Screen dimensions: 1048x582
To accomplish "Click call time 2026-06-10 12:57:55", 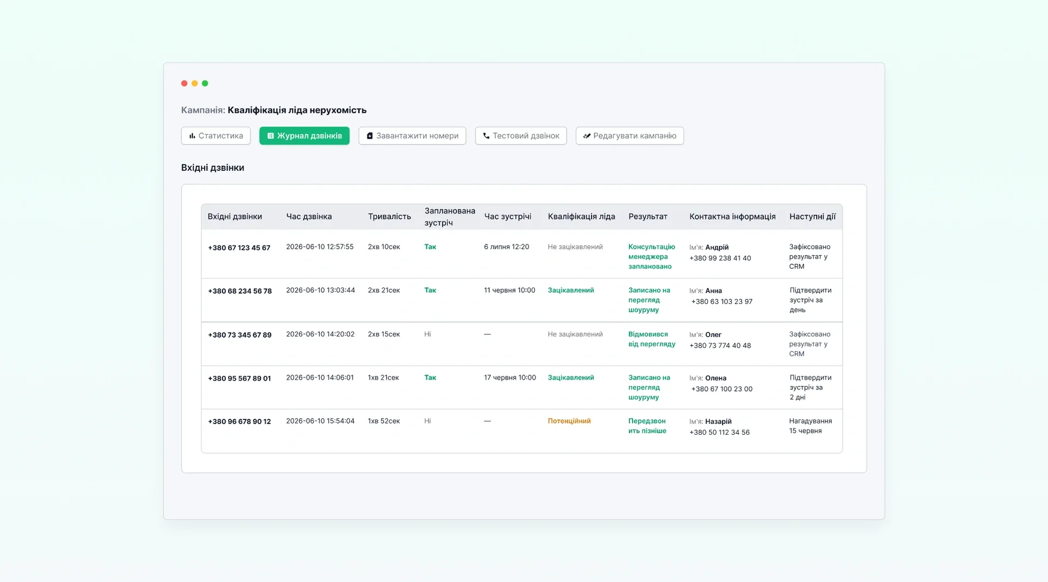I will pyautogui.click(x=320, y=247).
